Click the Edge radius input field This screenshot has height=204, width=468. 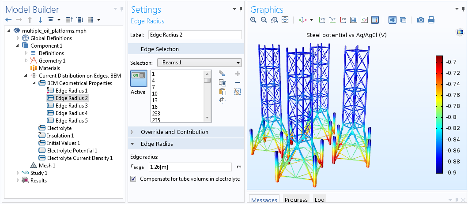point(189,167)
